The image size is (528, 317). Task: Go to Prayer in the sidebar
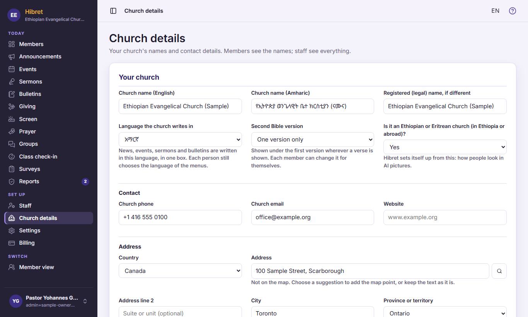pyautogui.click(x=49, y=131)
